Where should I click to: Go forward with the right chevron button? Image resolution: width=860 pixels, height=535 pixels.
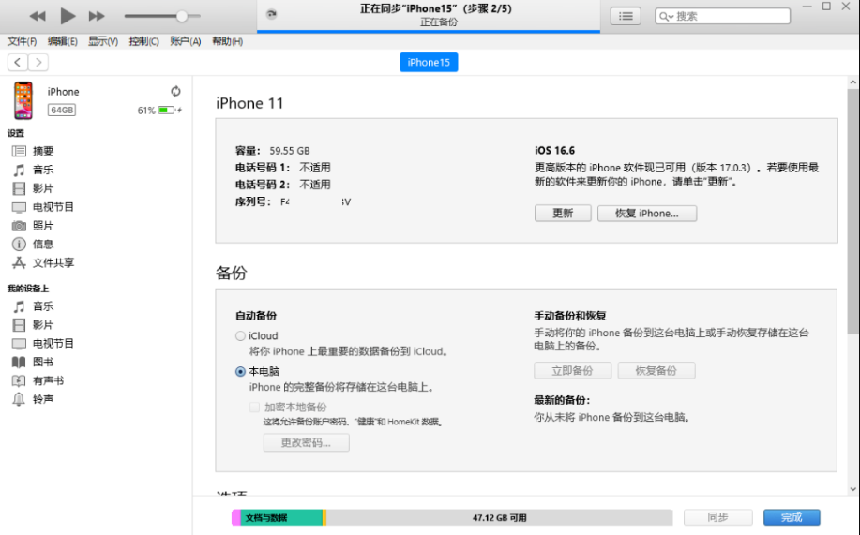38,62
